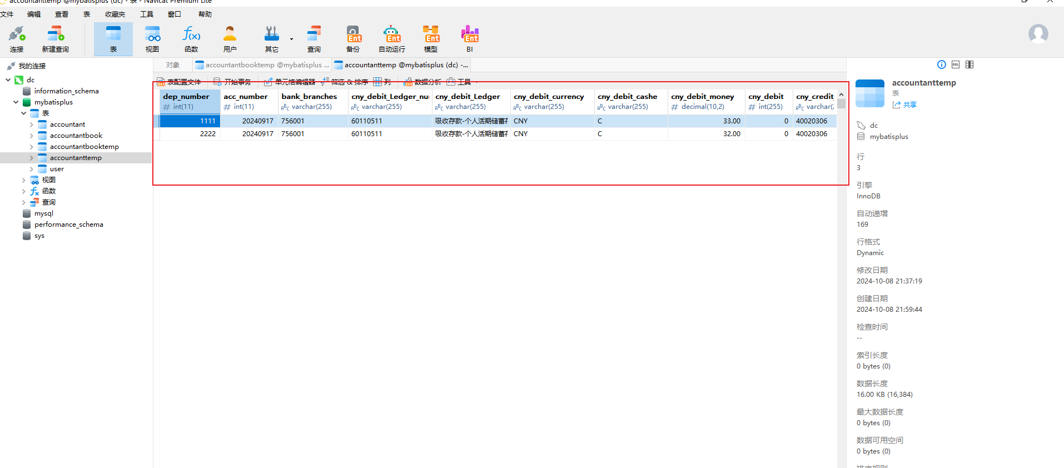
Task: Select the information_schema database
Action: click(x=66, y=91)
